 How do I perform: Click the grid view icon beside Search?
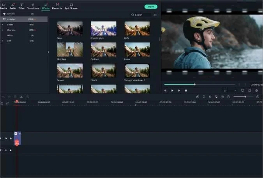click(155, 15)
